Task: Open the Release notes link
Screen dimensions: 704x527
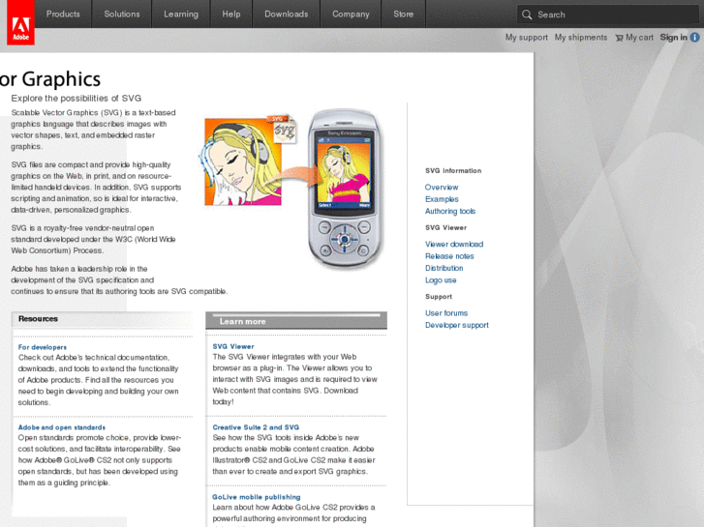Action: tap(449, 256)
